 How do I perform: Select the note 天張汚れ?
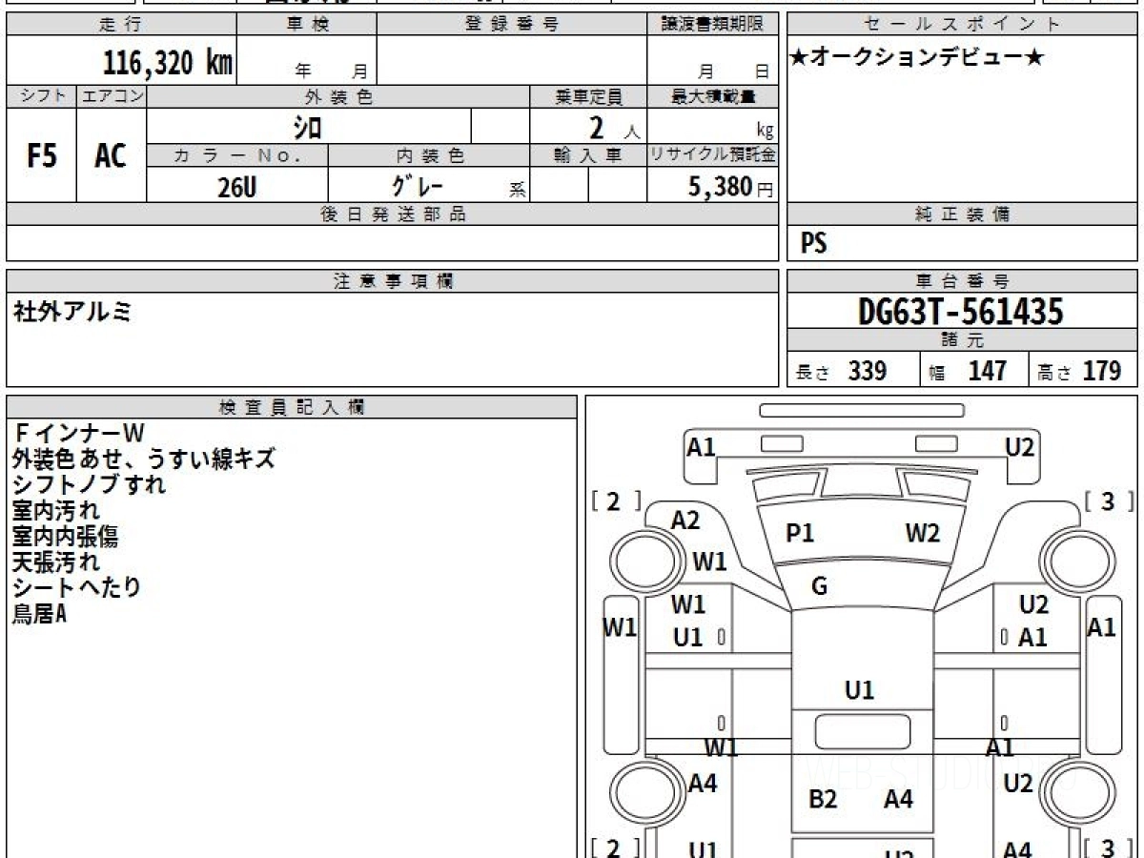[x=56, y=562]
